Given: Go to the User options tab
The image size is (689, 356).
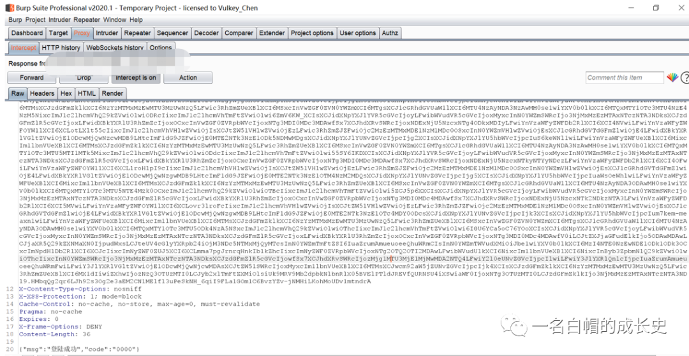Looking at the screenshot, I should coord(358,33).
